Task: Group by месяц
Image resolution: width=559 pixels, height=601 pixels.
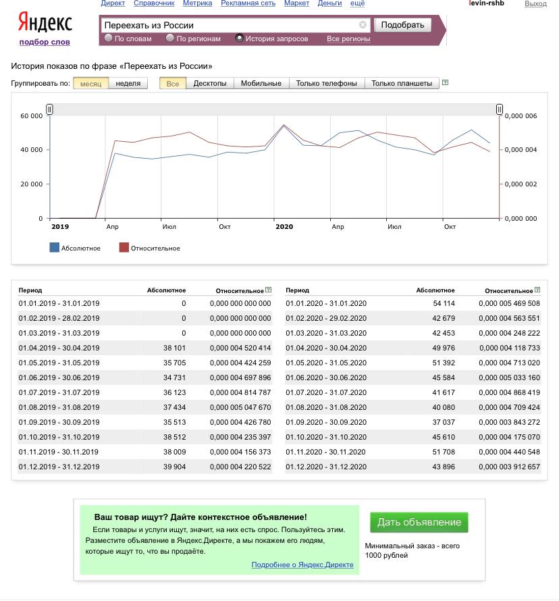Action: coord(91,83)
